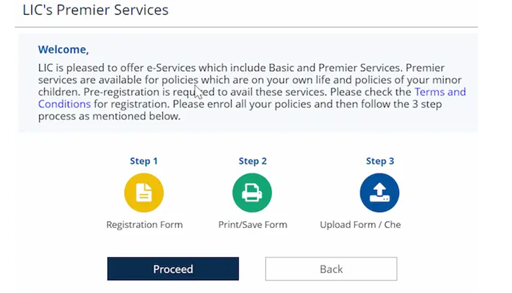Click the Registration Form label

(144, 224)
